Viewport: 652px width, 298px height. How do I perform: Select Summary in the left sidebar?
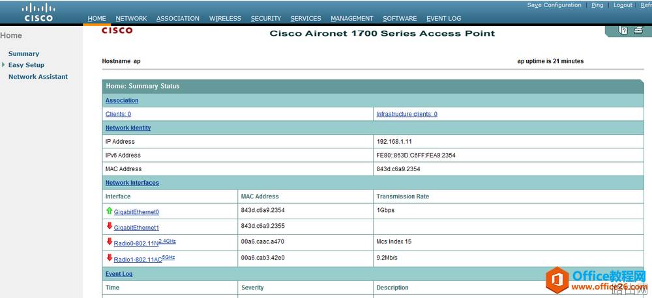coord(23,53)
